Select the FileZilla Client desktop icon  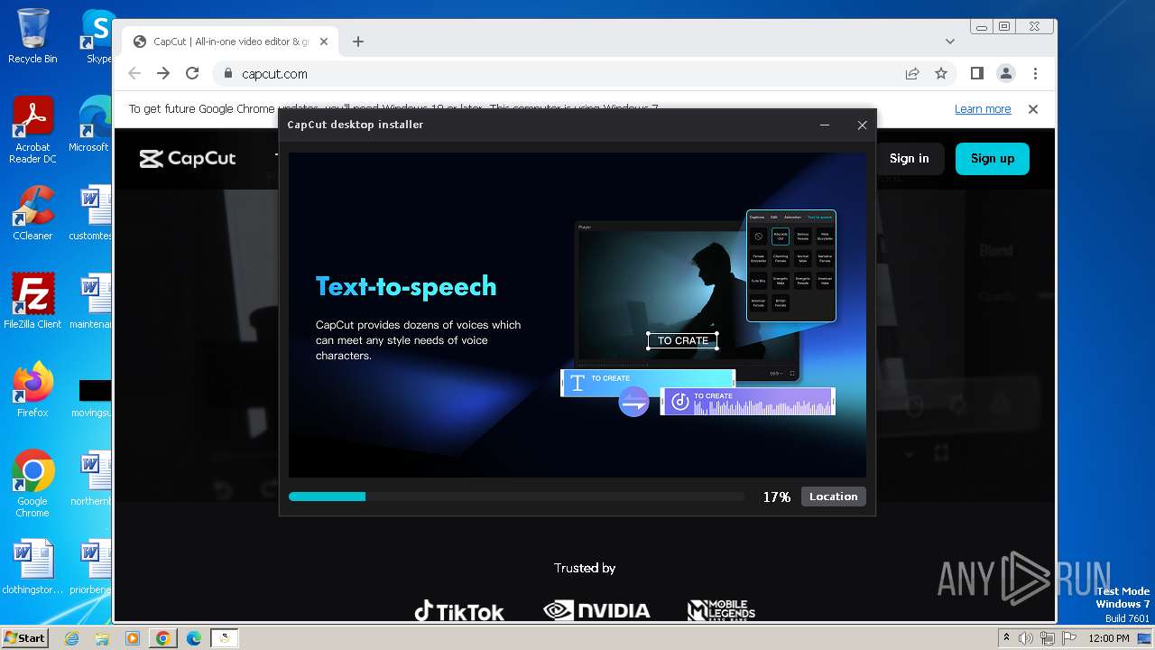click(32, 301)
